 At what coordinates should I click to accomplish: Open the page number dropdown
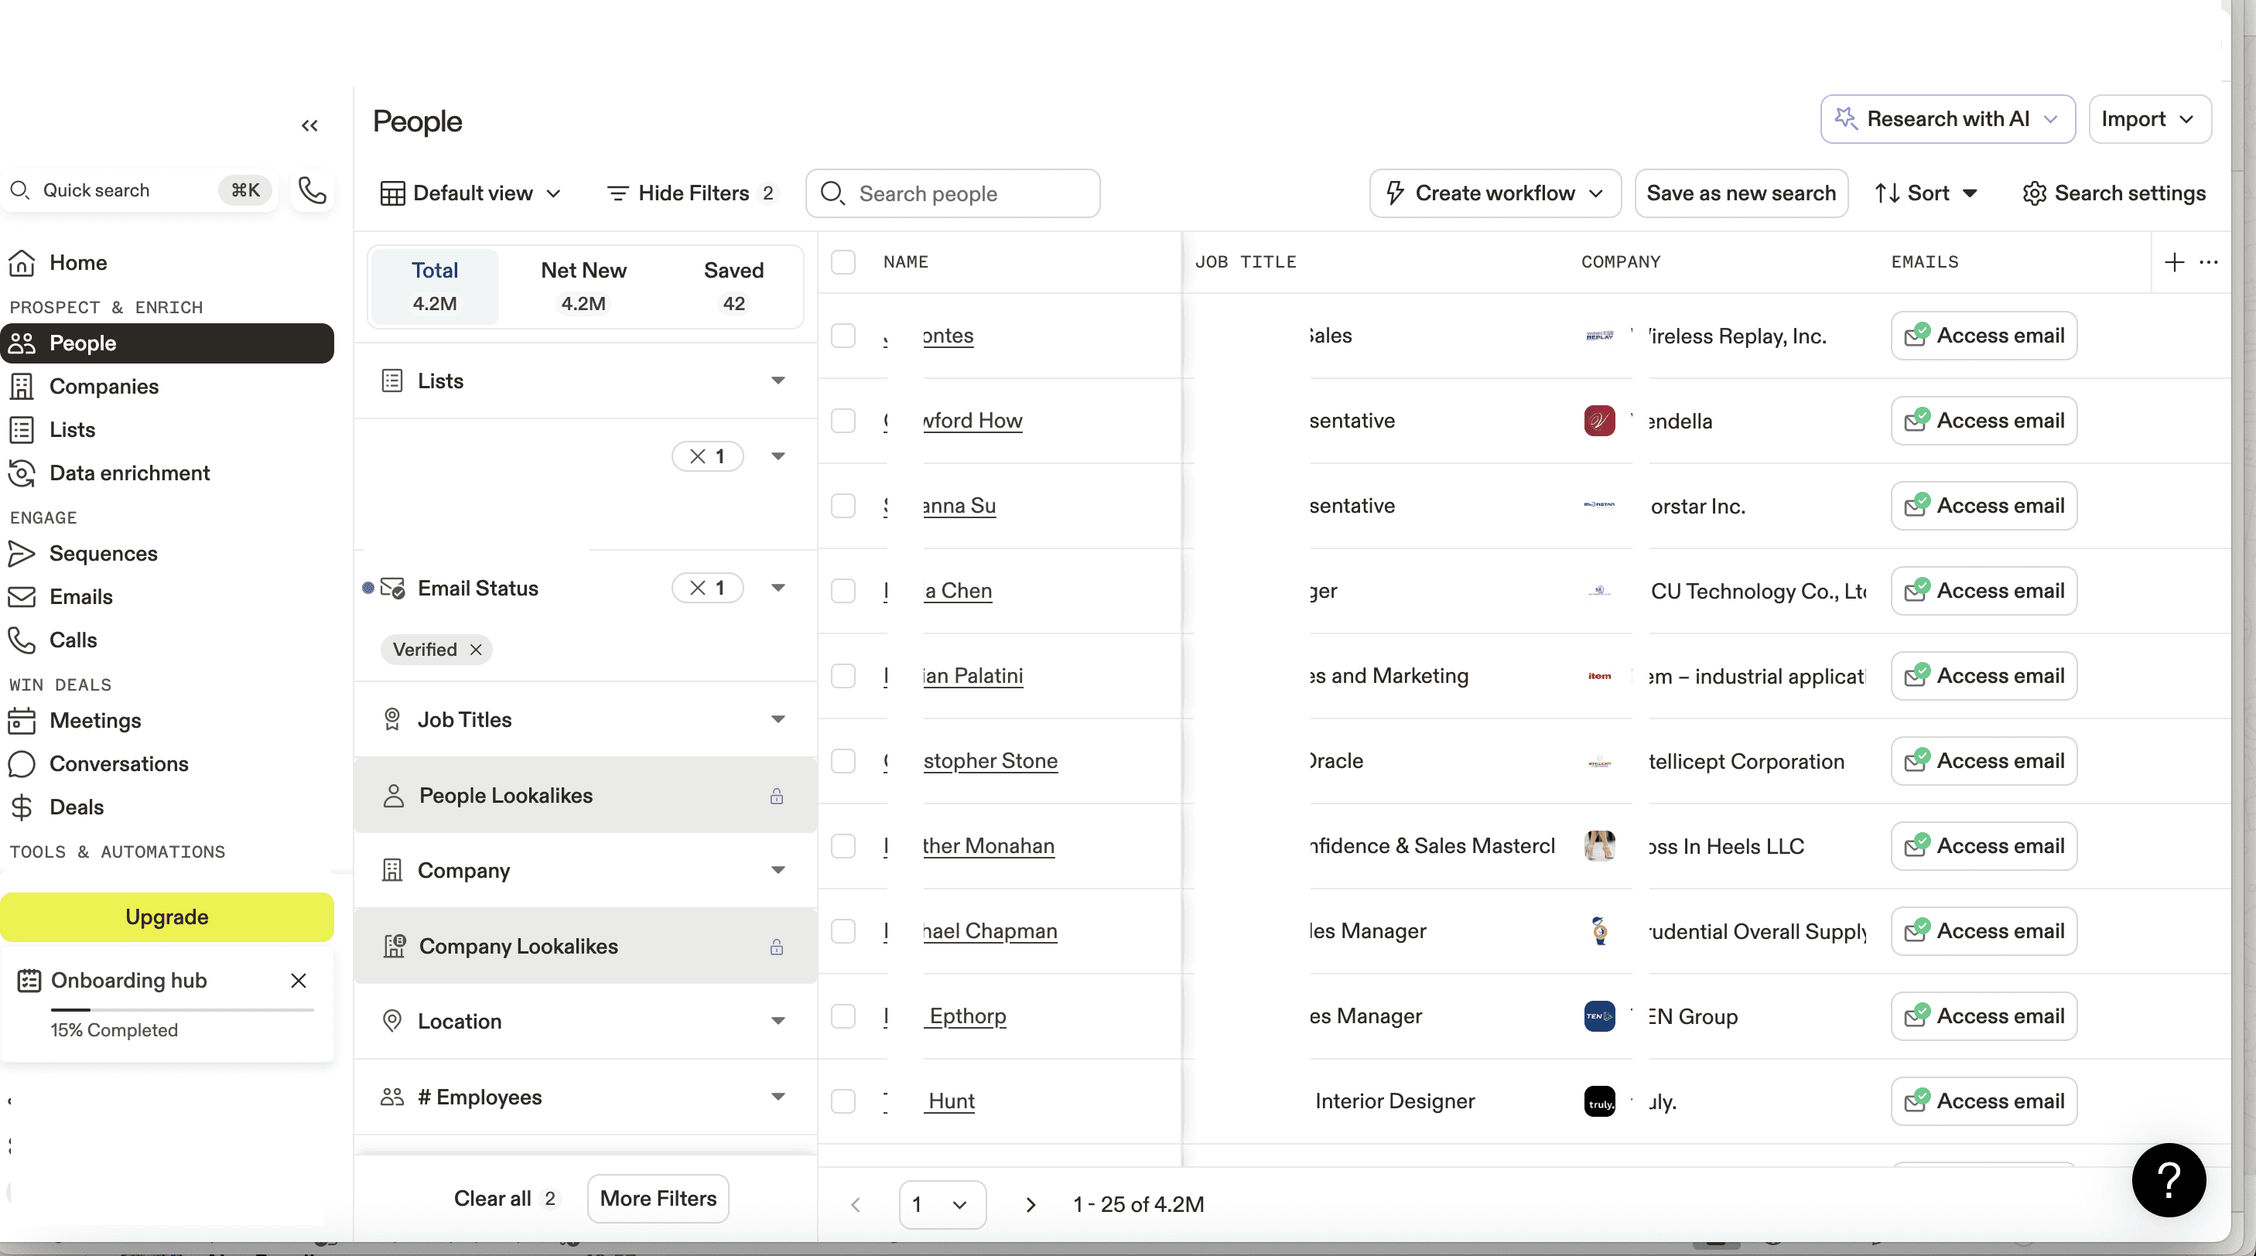coord(942,1204)
